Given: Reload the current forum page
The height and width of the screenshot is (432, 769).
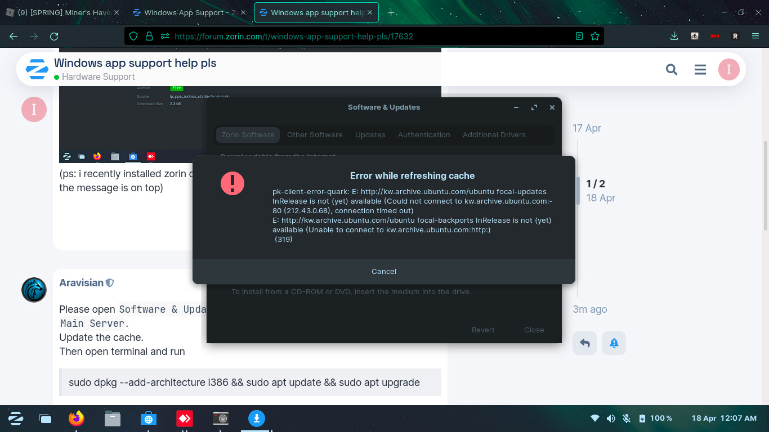Looking at the screenshot, I should (54, 36).
